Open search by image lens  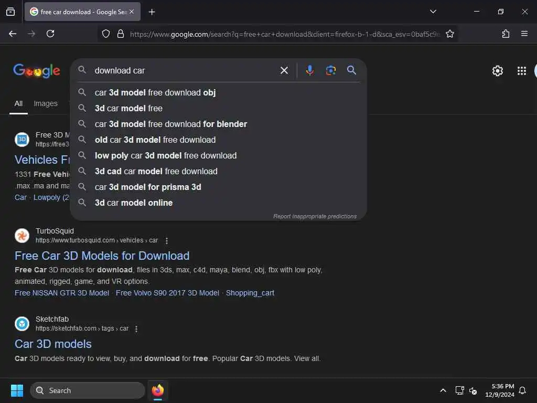click(330, 70)
